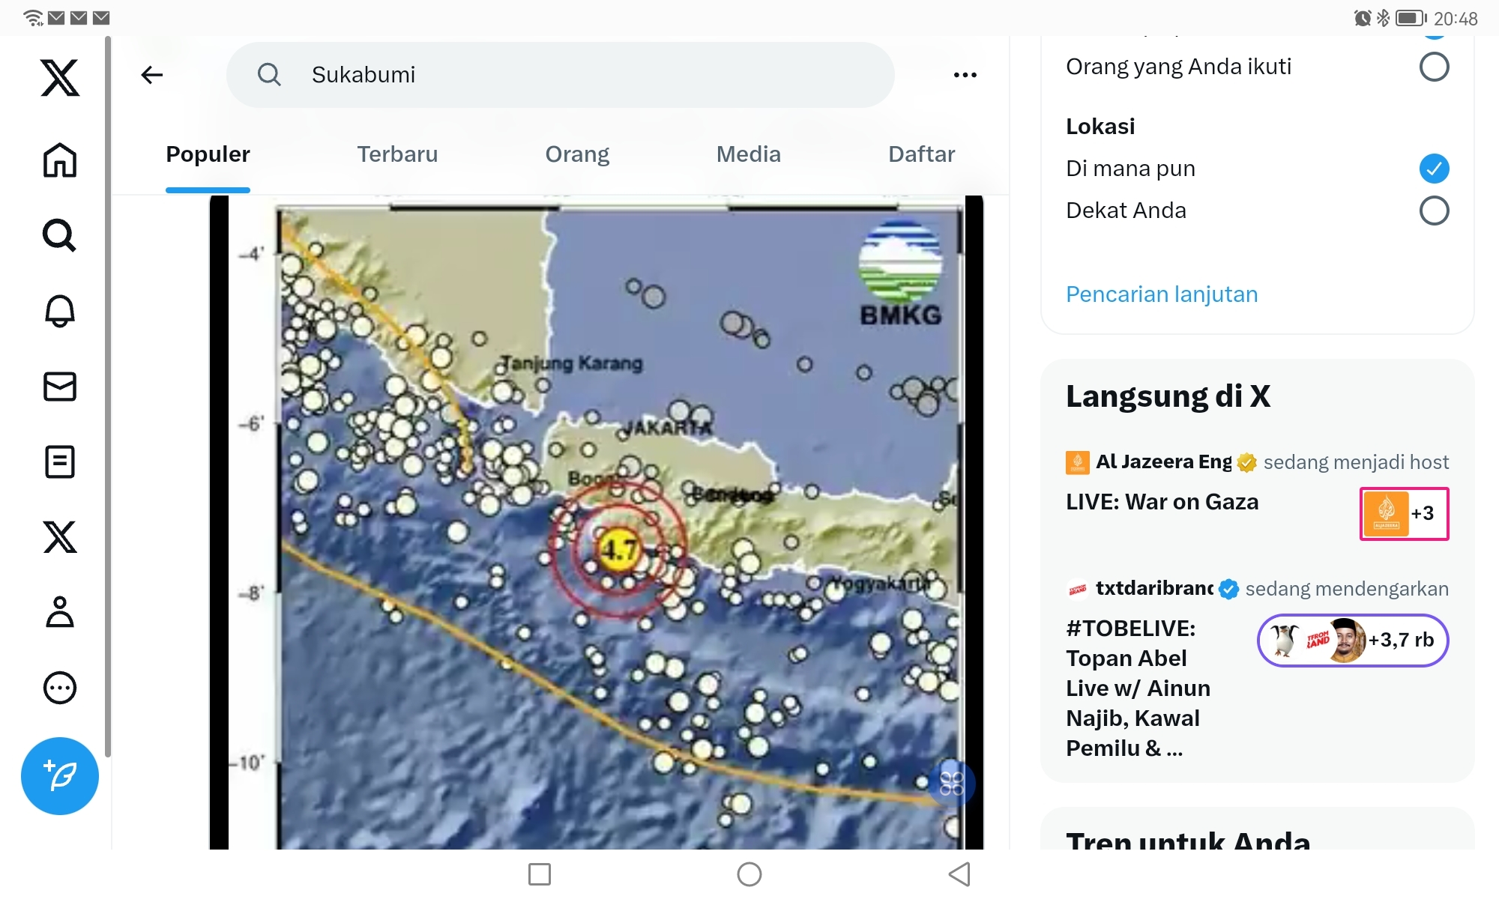Tap the Android home button
1499x899 pixels.
point(749,874)
